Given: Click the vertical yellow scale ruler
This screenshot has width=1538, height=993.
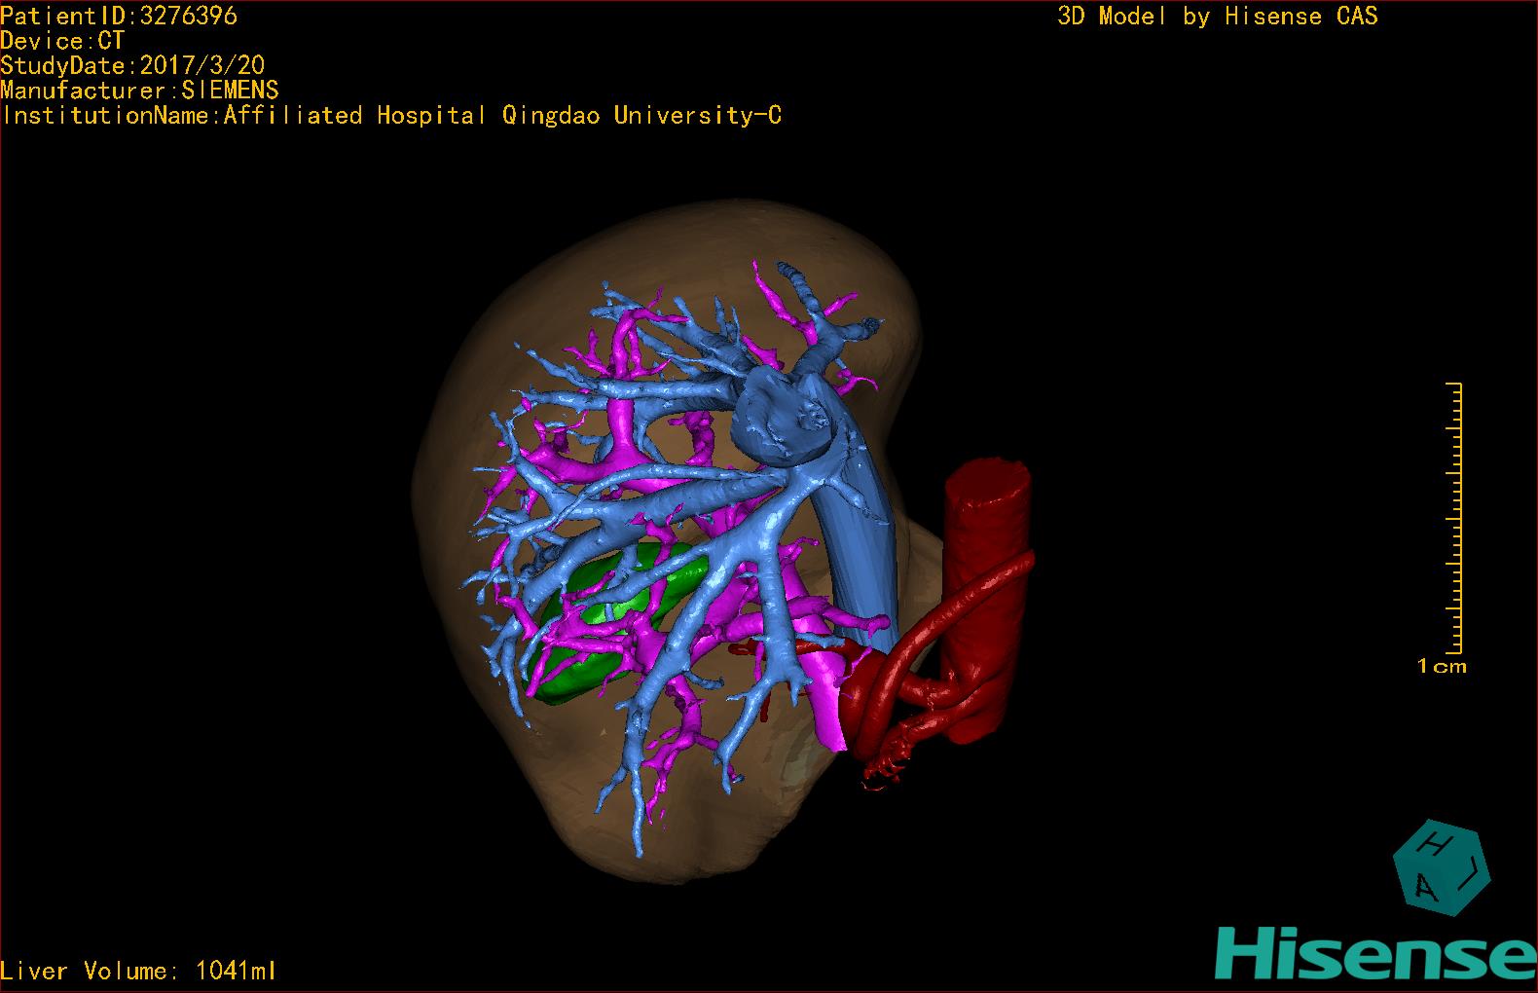Looking at the screenshot, I should pyautogui.click(x=1454, y=518).
